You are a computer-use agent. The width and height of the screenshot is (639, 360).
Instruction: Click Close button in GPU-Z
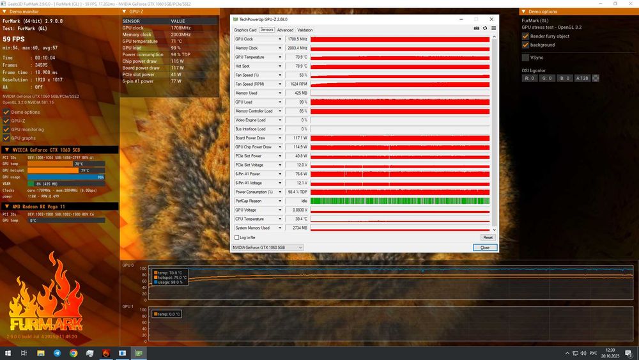coord(485,247)
